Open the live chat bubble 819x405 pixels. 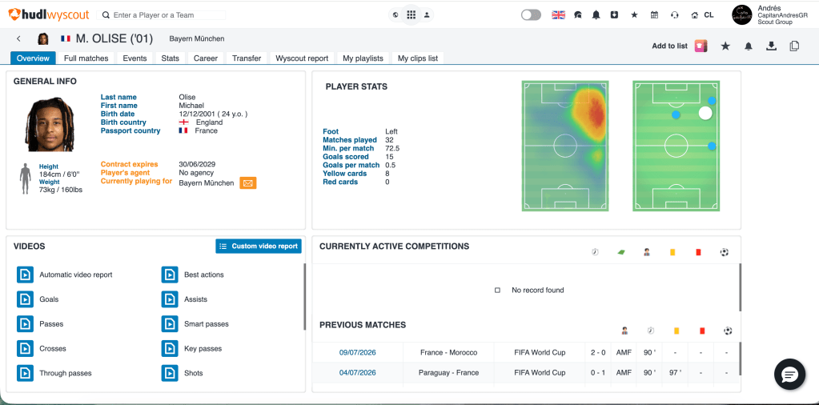coord(789,375)
